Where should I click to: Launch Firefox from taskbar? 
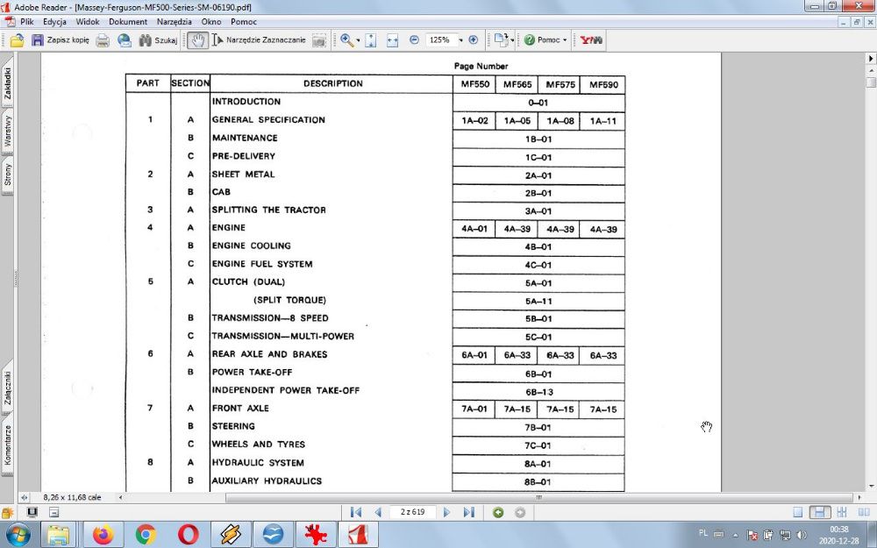(x=103, y=535)
